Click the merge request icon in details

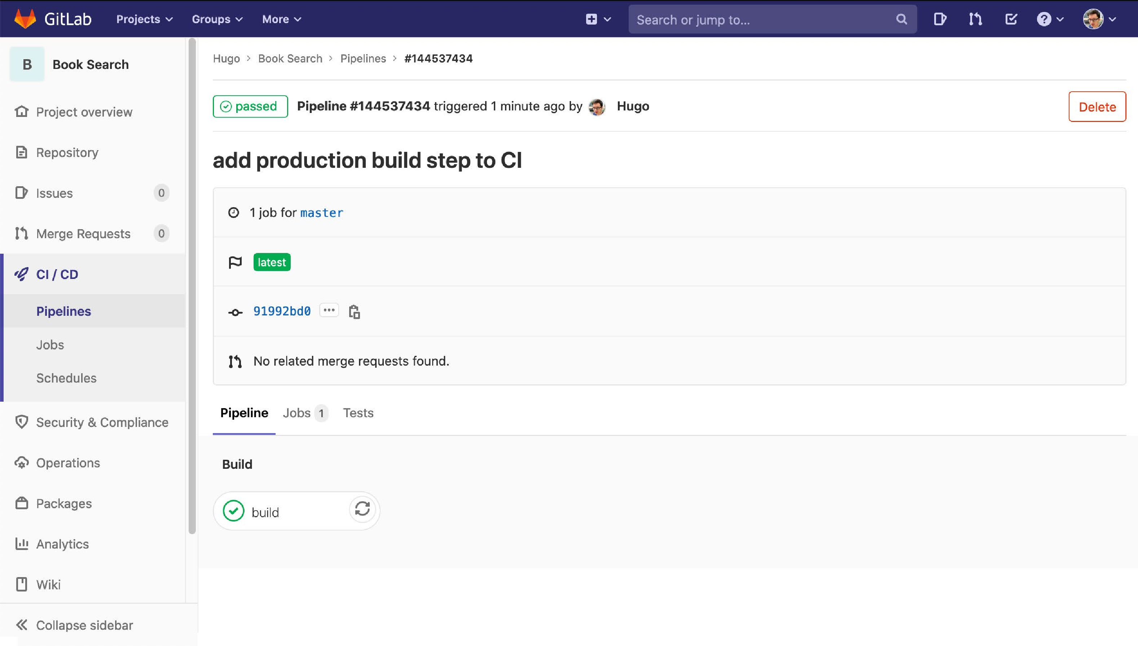click(235, 362)
